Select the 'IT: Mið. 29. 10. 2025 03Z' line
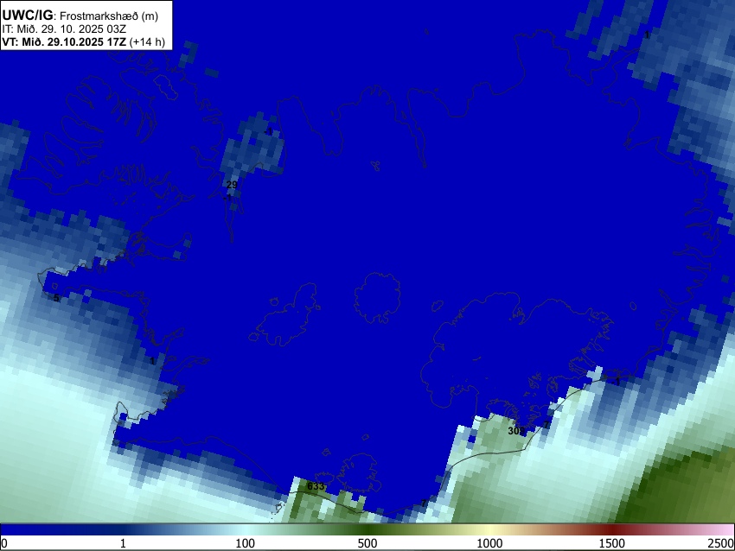 point(64,29)
